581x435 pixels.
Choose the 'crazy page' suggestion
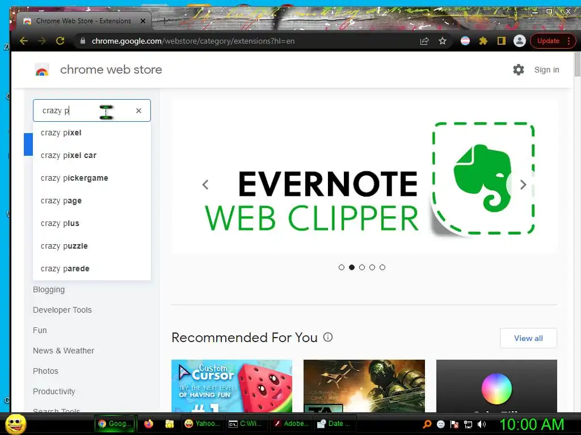coord(92,201)
